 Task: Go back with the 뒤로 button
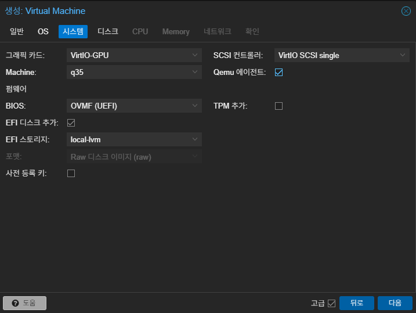tap(357, 303)
